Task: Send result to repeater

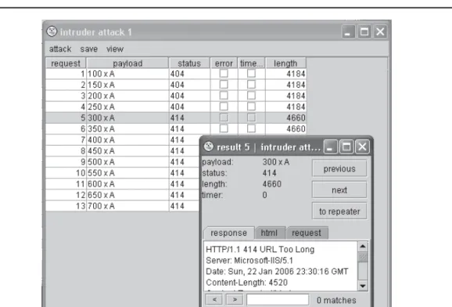Action: 339,211
